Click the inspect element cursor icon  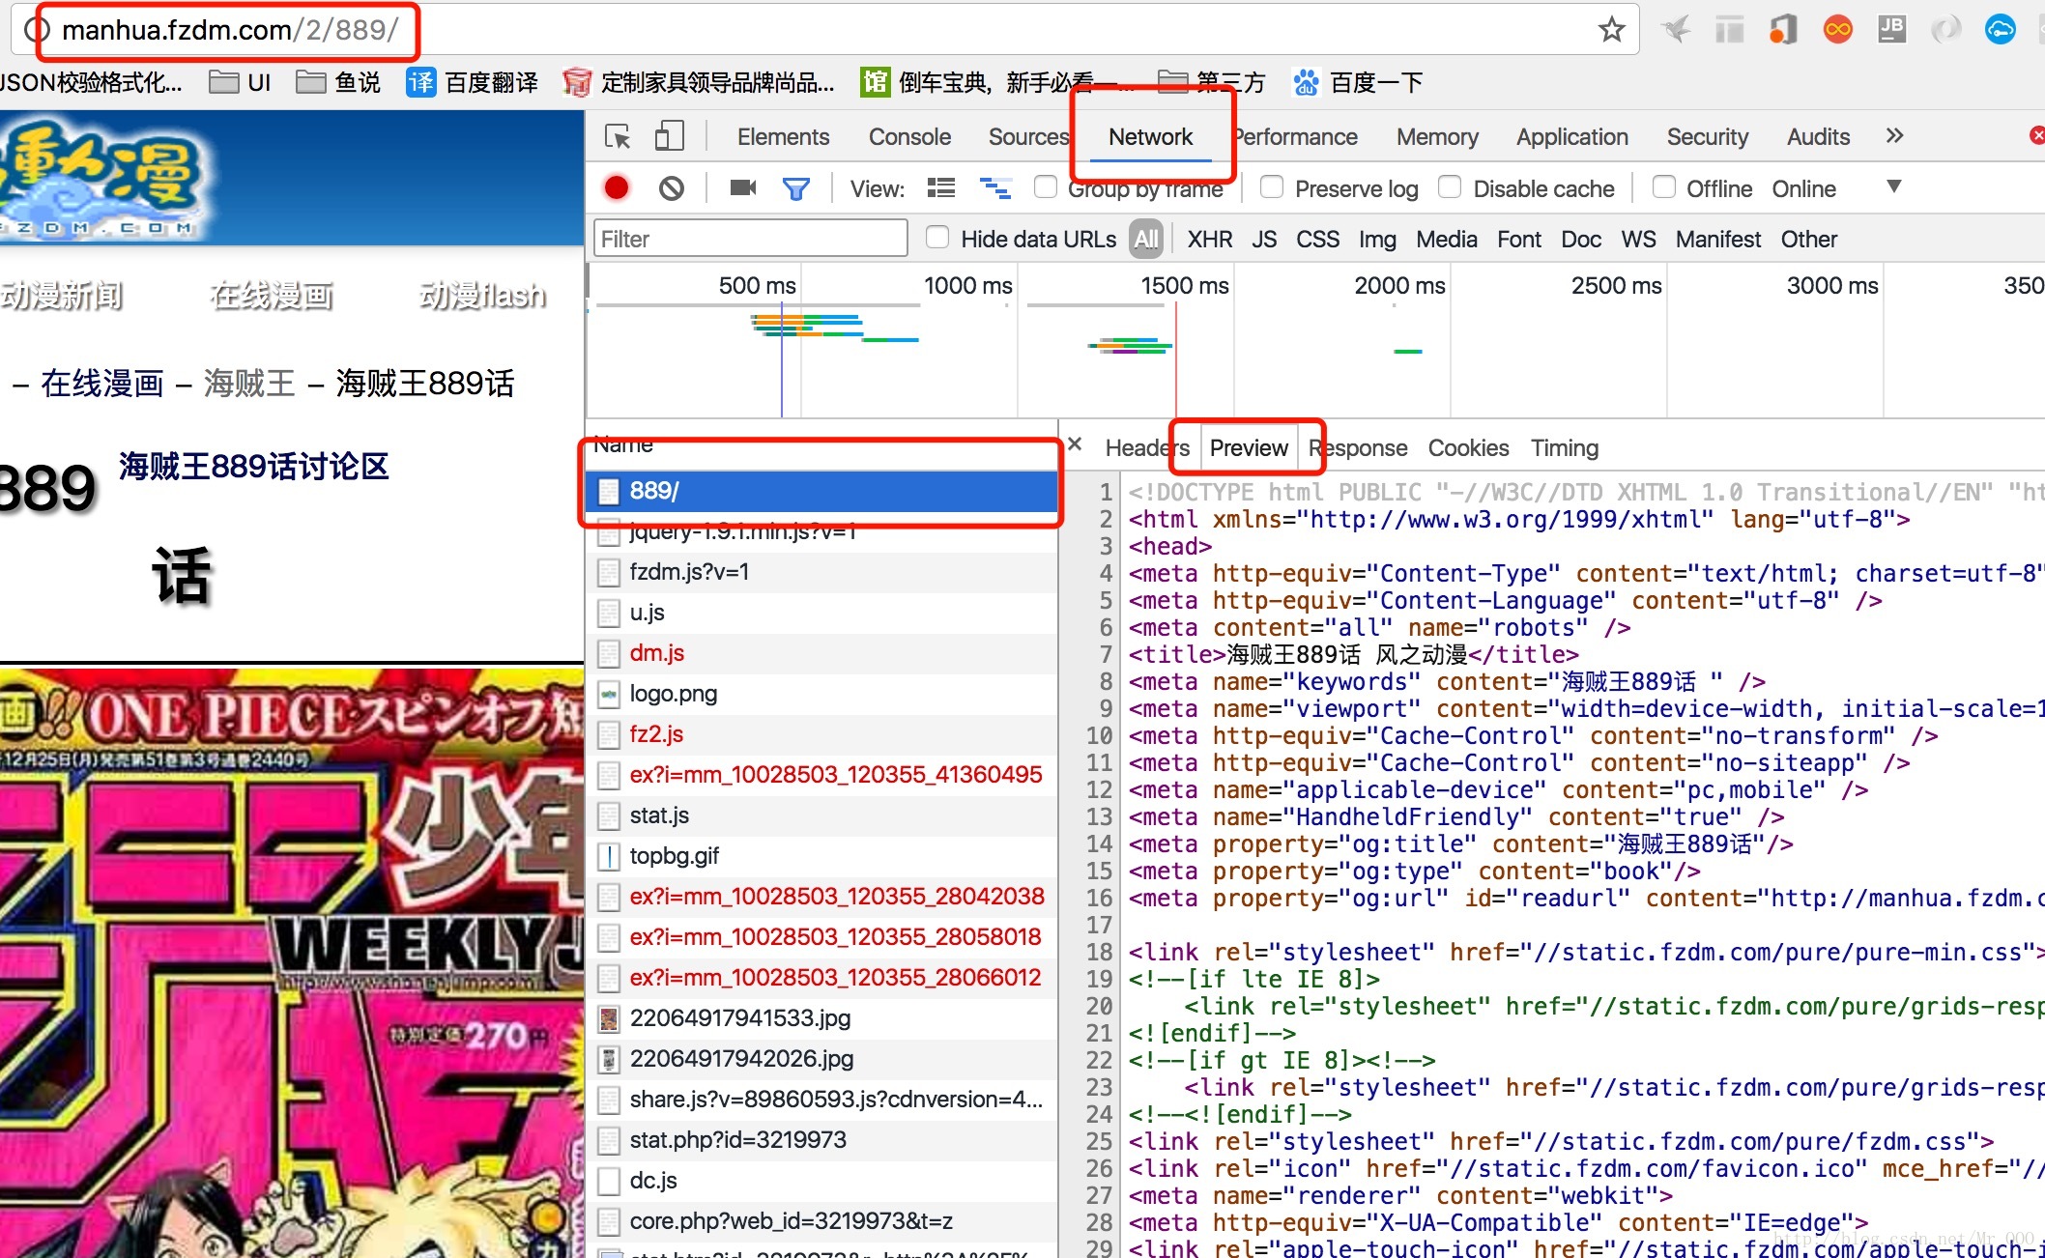(x=618, y=136)
